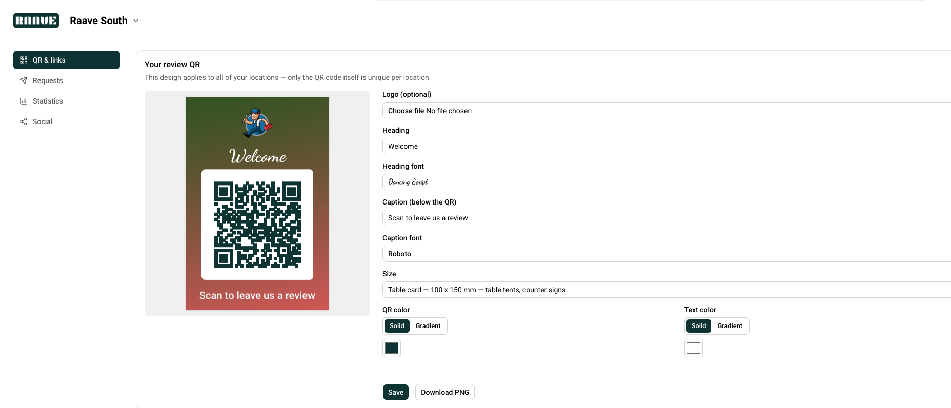The width and height of the screenshot is (951, 408).
Task: Navigate to the Social page
Action: [67, 121]
